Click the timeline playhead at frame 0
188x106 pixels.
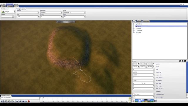43,100
